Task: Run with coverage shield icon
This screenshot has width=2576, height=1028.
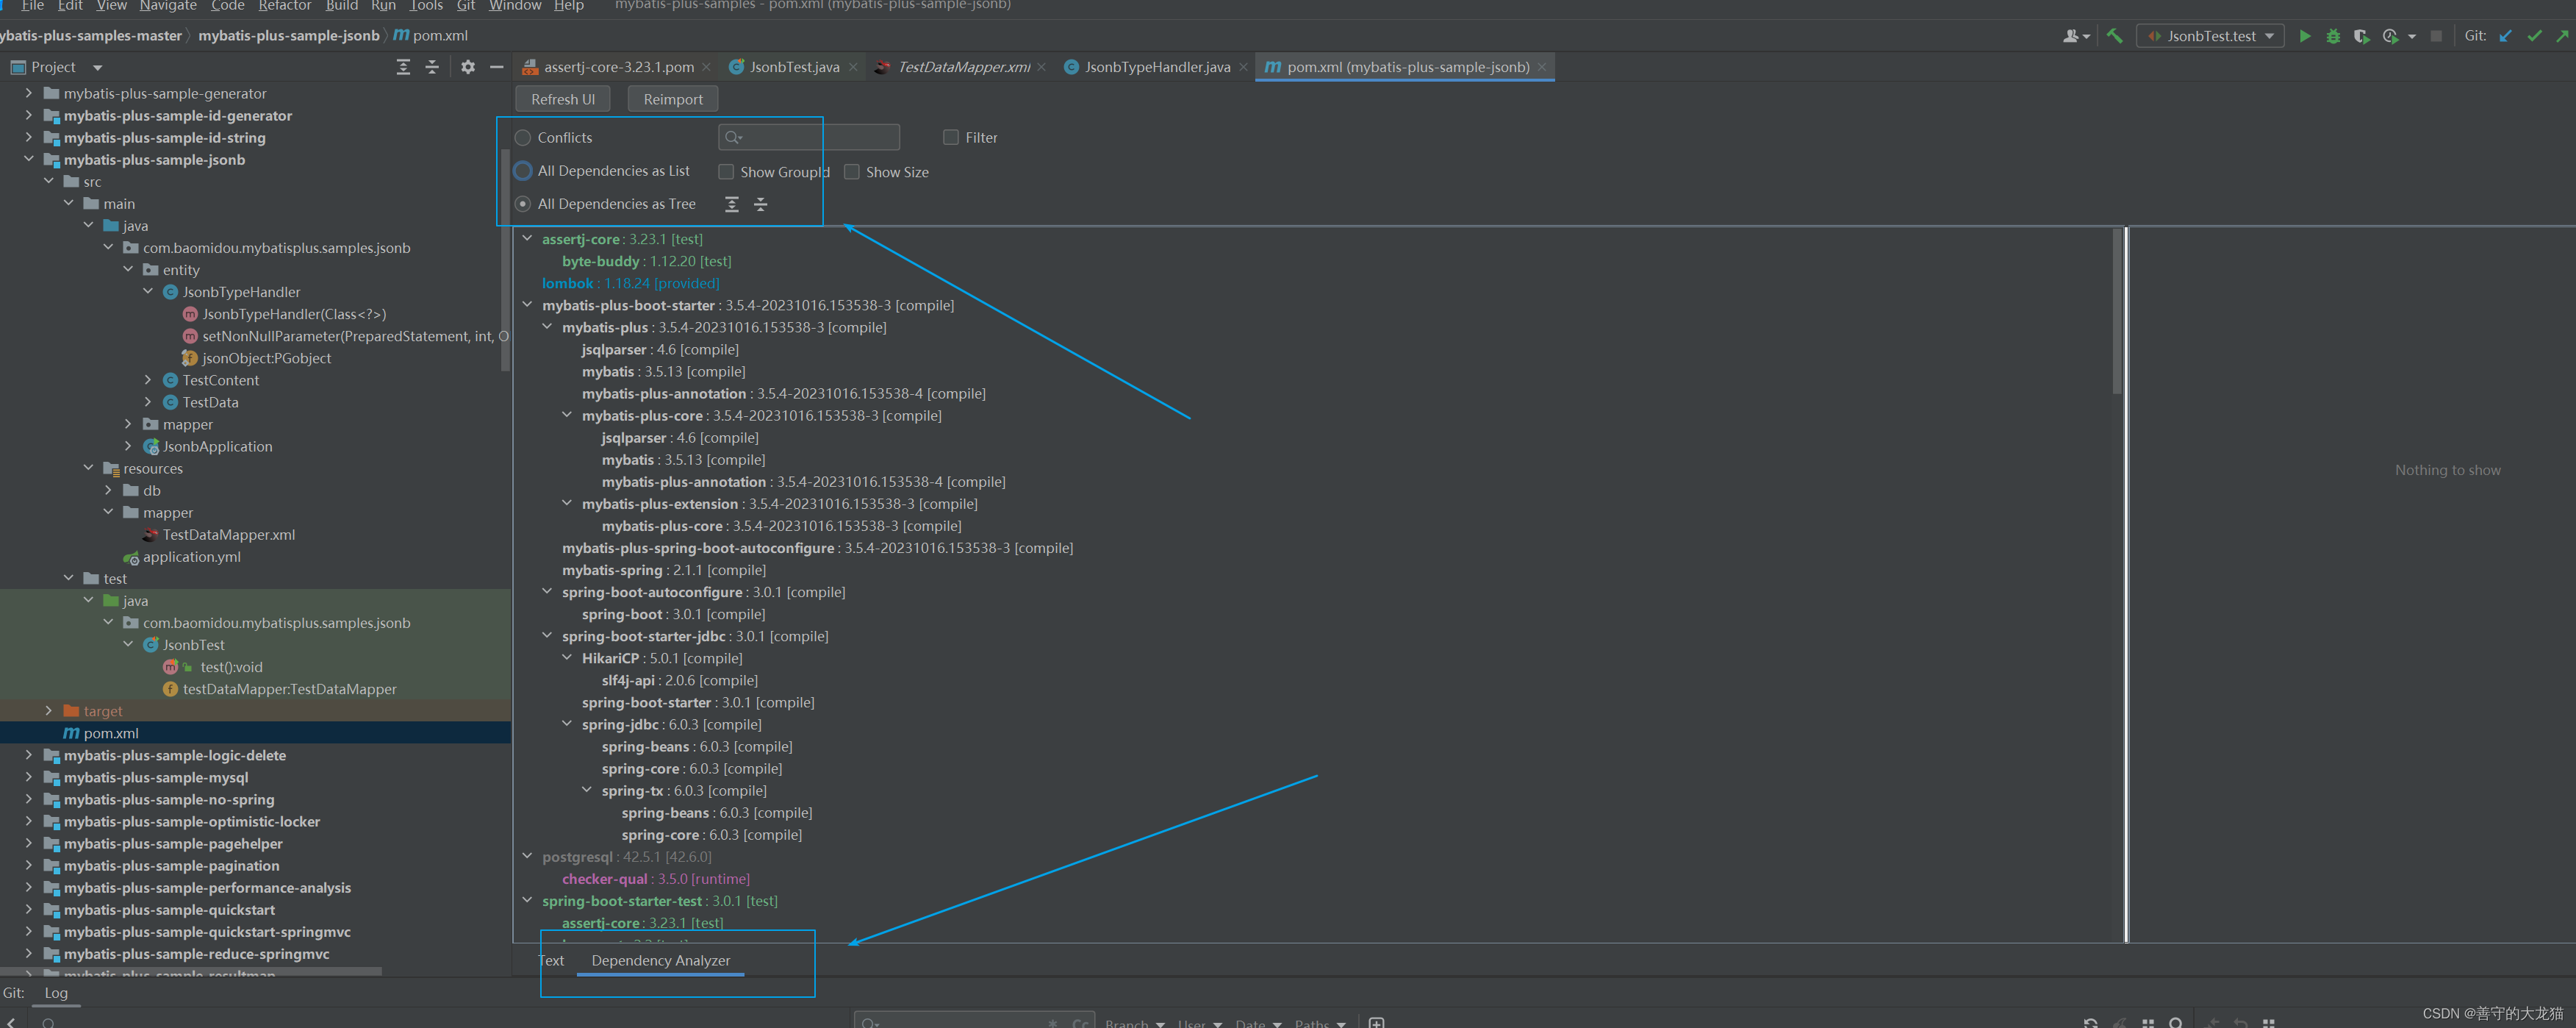Action: pos(2361,36)
